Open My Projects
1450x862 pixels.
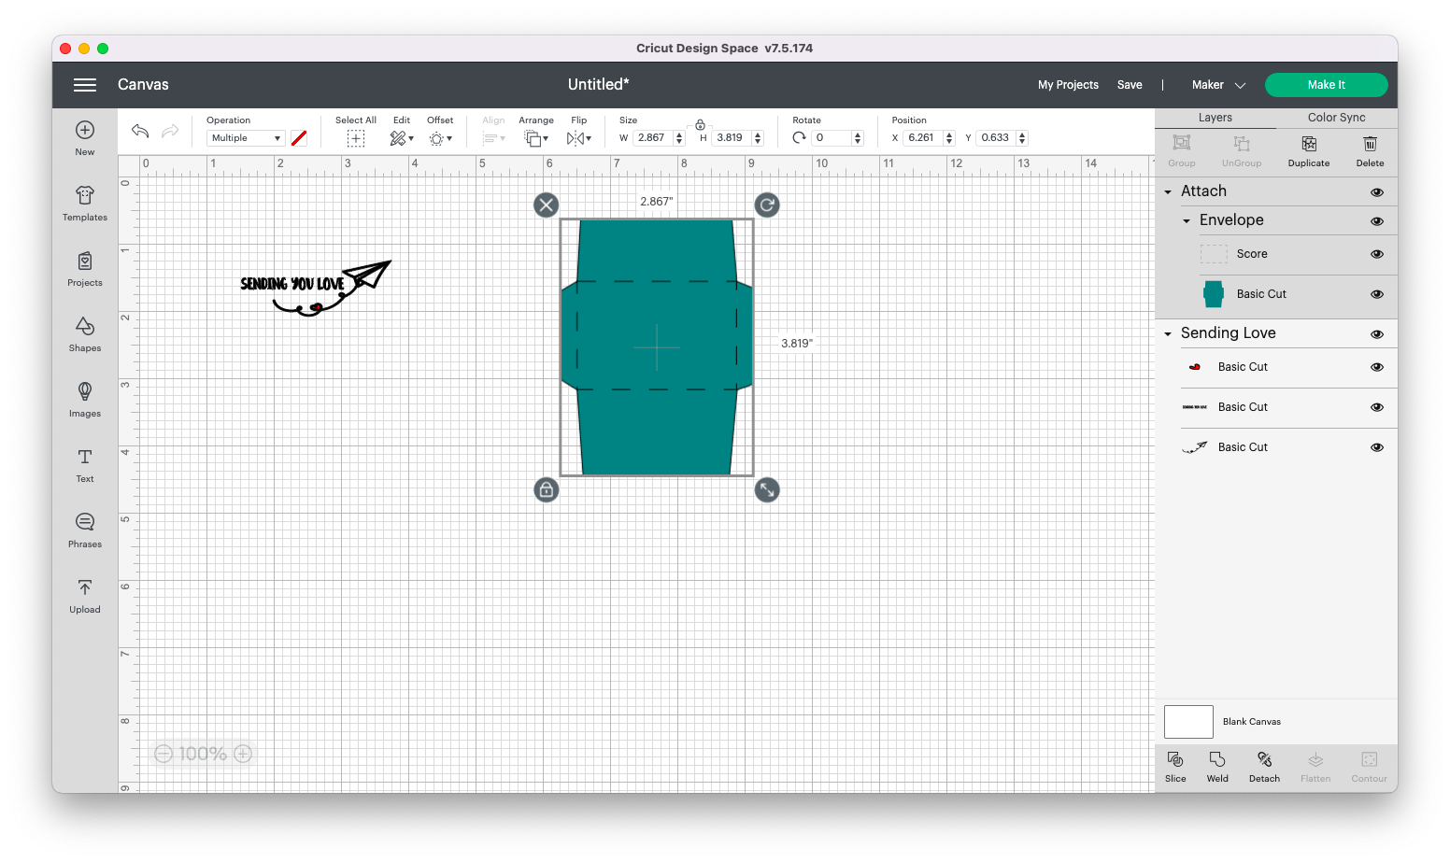[x=1067, y=84]
